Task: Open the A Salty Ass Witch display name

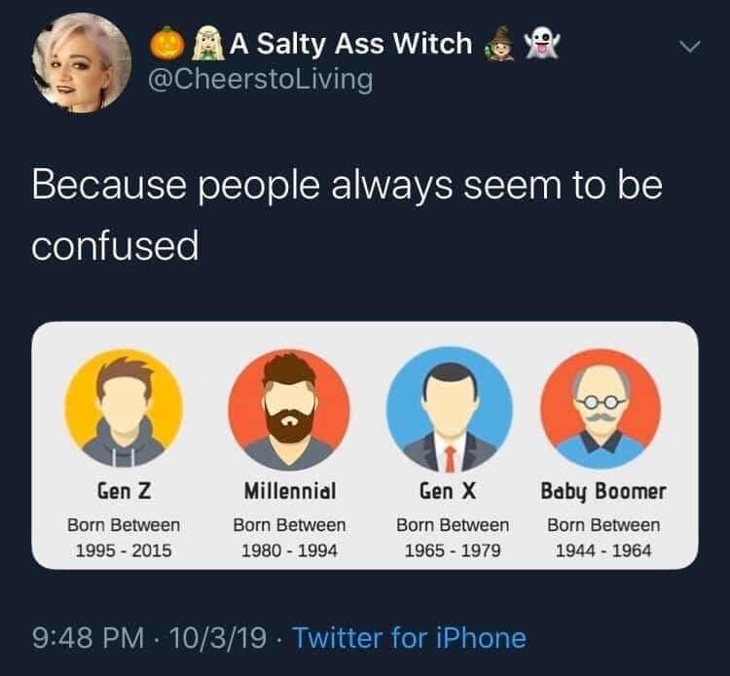Action: coord(351,44)
